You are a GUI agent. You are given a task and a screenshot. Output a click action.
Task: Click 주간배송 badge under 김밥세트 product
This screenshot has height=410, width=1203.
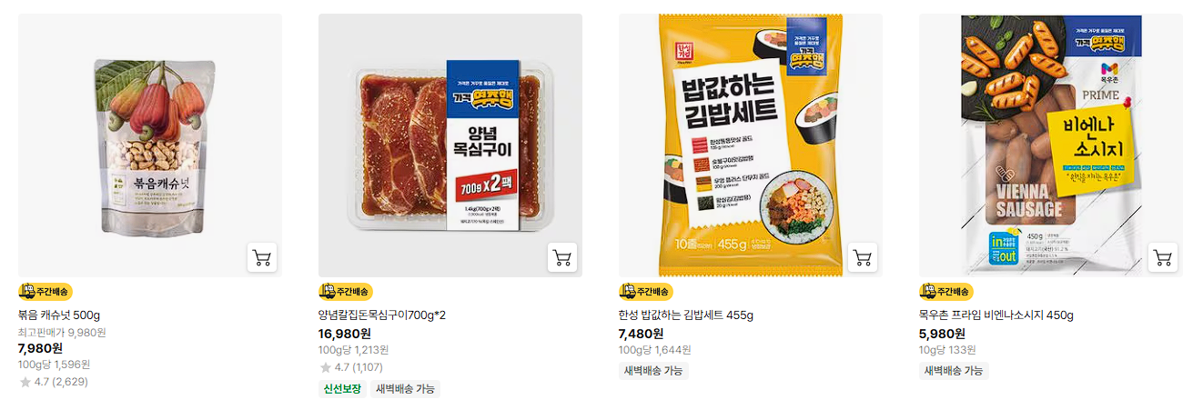pyautogui.click(x=646, y=292)
